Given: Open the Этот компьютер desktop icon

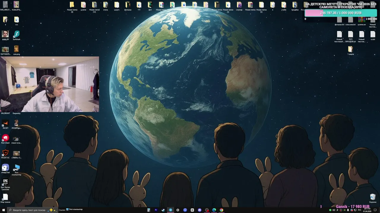Looking at the screenshot, I should tap(16, 169).
